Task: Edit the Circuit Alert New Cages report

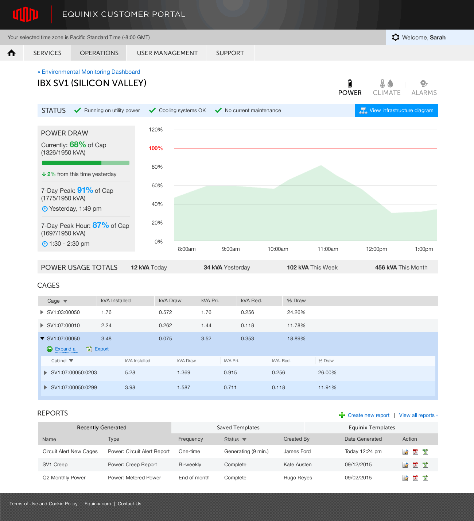Action: [x=405, y=452]
